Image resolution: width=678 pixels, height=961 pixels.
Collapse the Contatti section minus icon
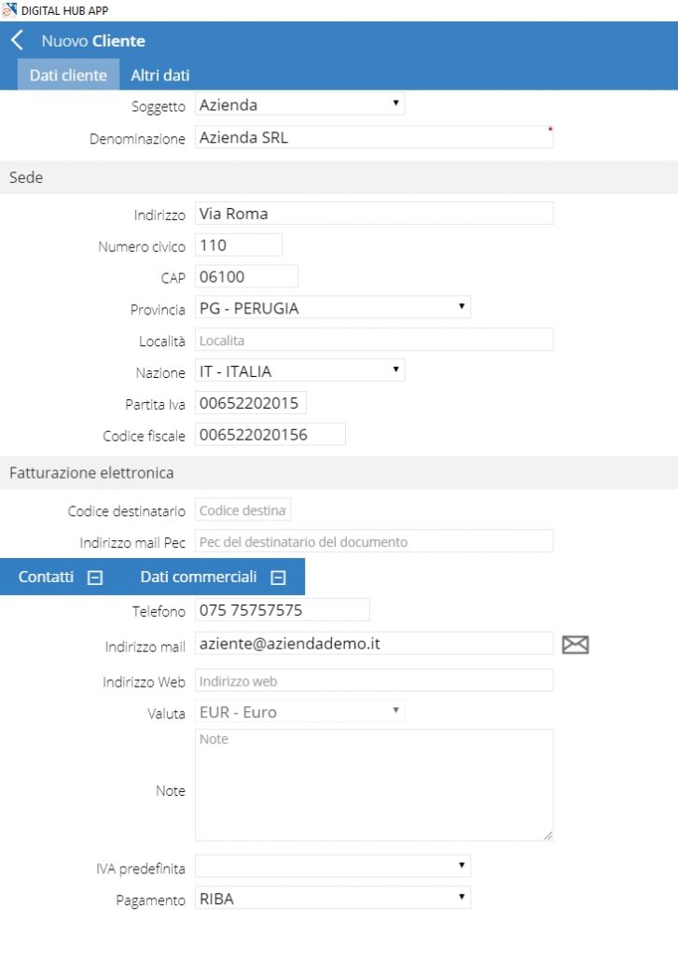pyautogui.click(x=95, y=578)
